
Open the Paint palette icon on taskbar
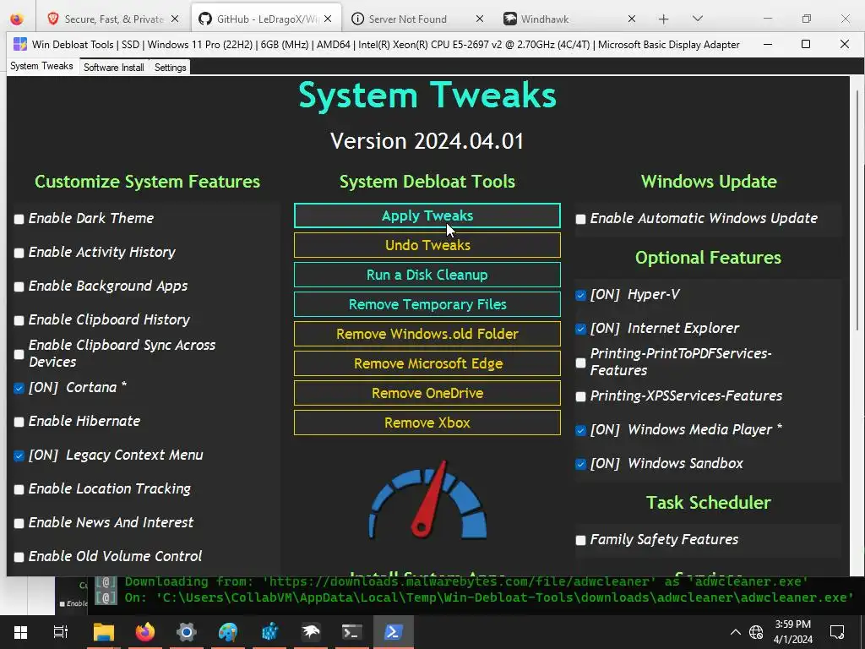coord(228,632)
